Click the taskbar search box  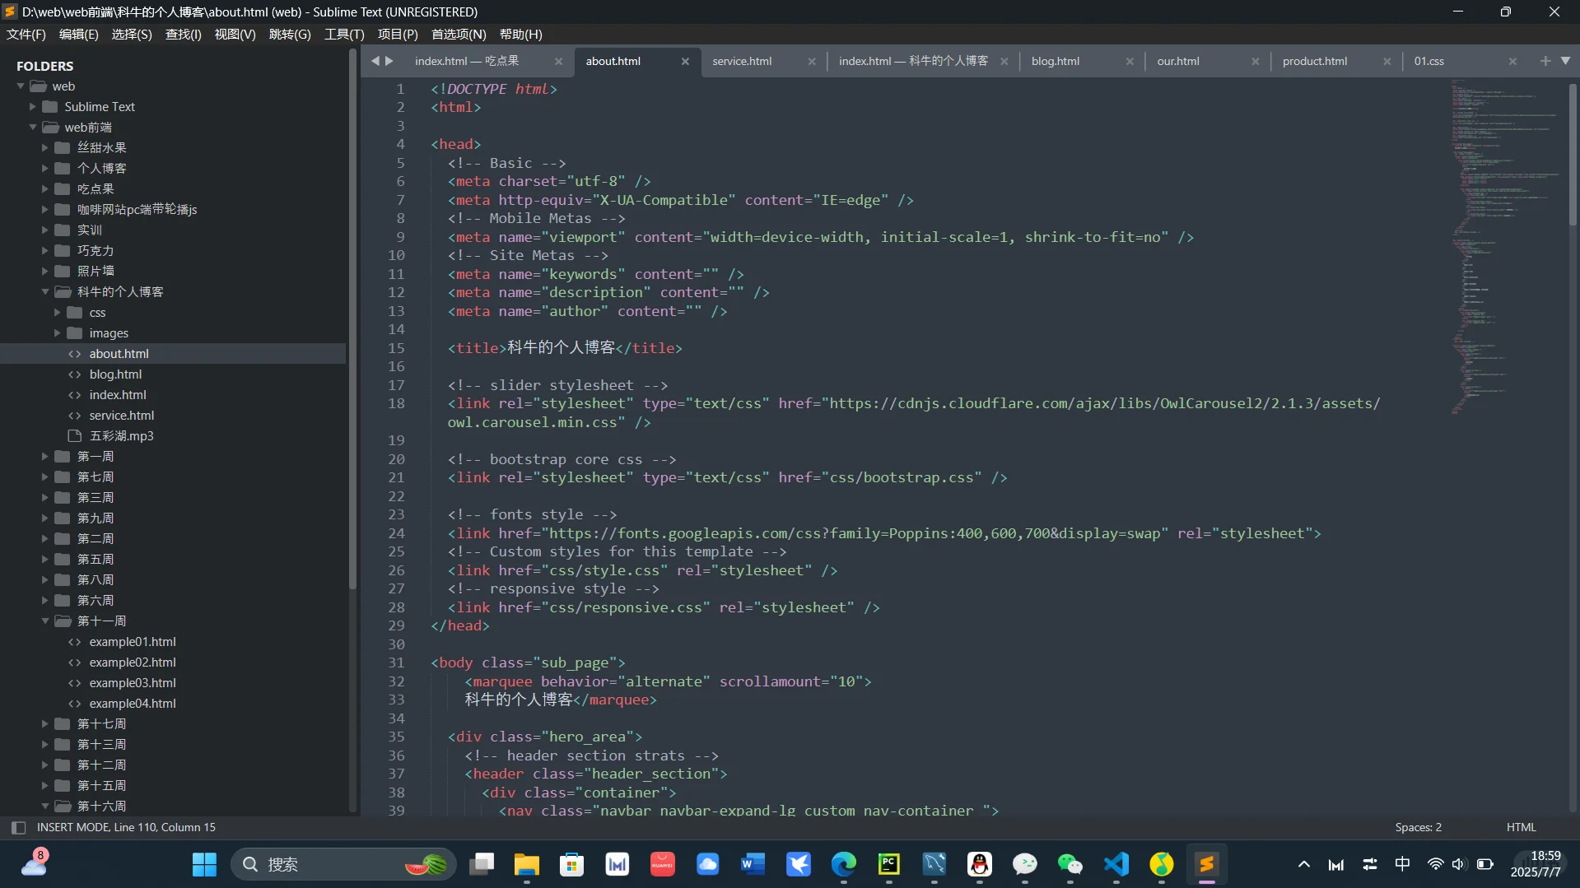[x=343, y=864]
